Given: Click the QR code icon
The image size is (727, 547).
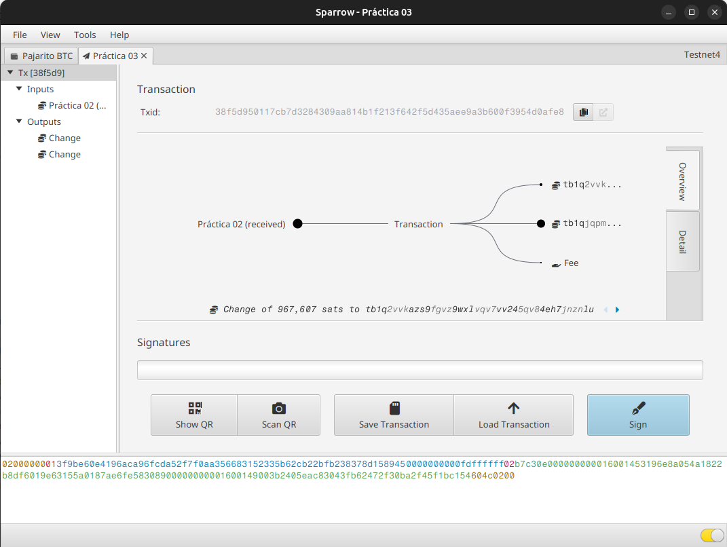Looking at the screenshot, I should tap(195, 408).
